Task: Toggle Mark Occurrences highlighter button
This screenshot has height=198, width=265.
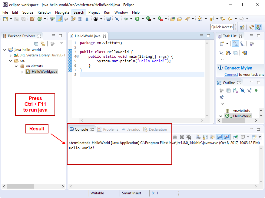Action: [x=59, y=19]
